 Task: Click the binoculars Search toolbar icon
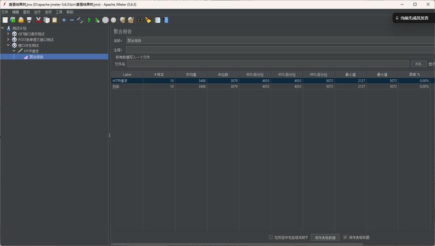click(140, 20)
